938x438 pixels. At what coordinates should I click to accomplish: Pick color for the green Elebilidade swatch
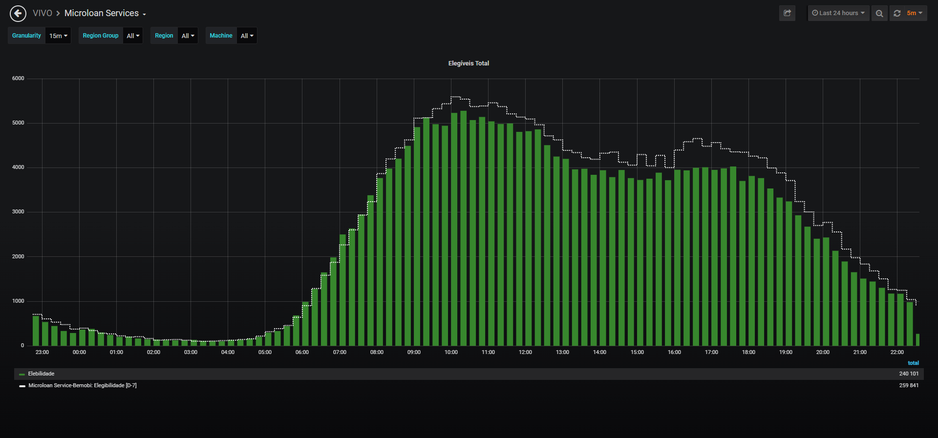[x=22, y=374]
